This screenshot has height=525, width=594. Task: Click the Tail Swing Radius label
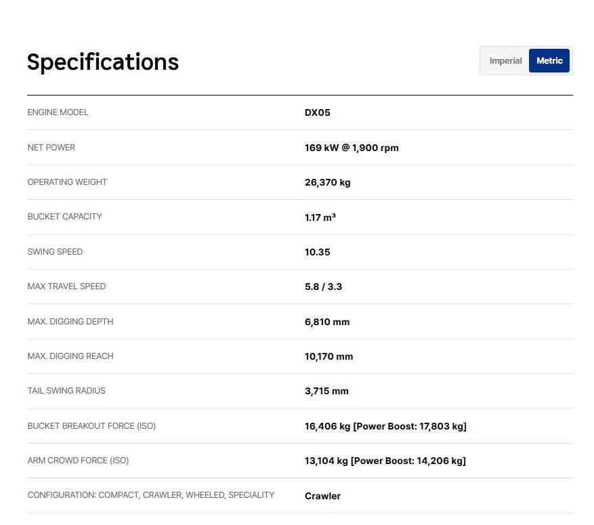[66, 391]
